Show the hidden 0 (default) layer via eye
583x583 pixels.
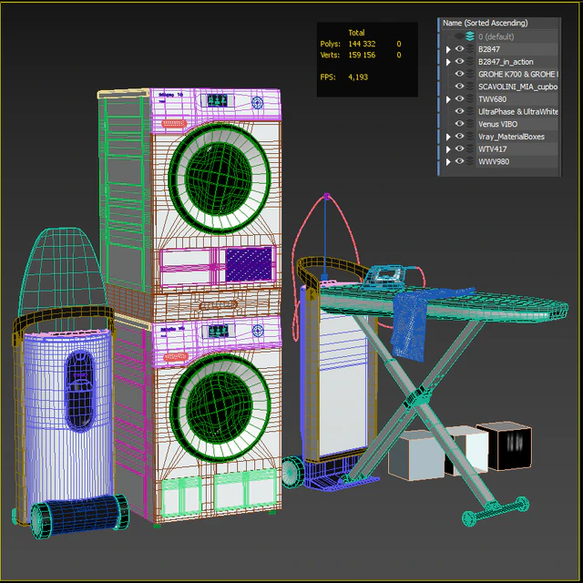tap(459, 36)
